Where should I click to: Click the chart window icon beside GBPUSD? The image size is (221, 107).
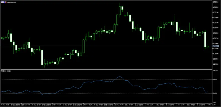(2, 2)
